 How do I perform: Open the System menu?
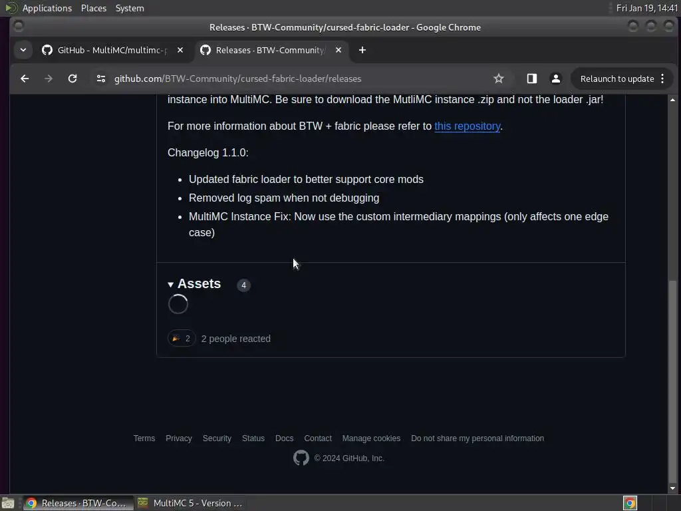(130, 8)
